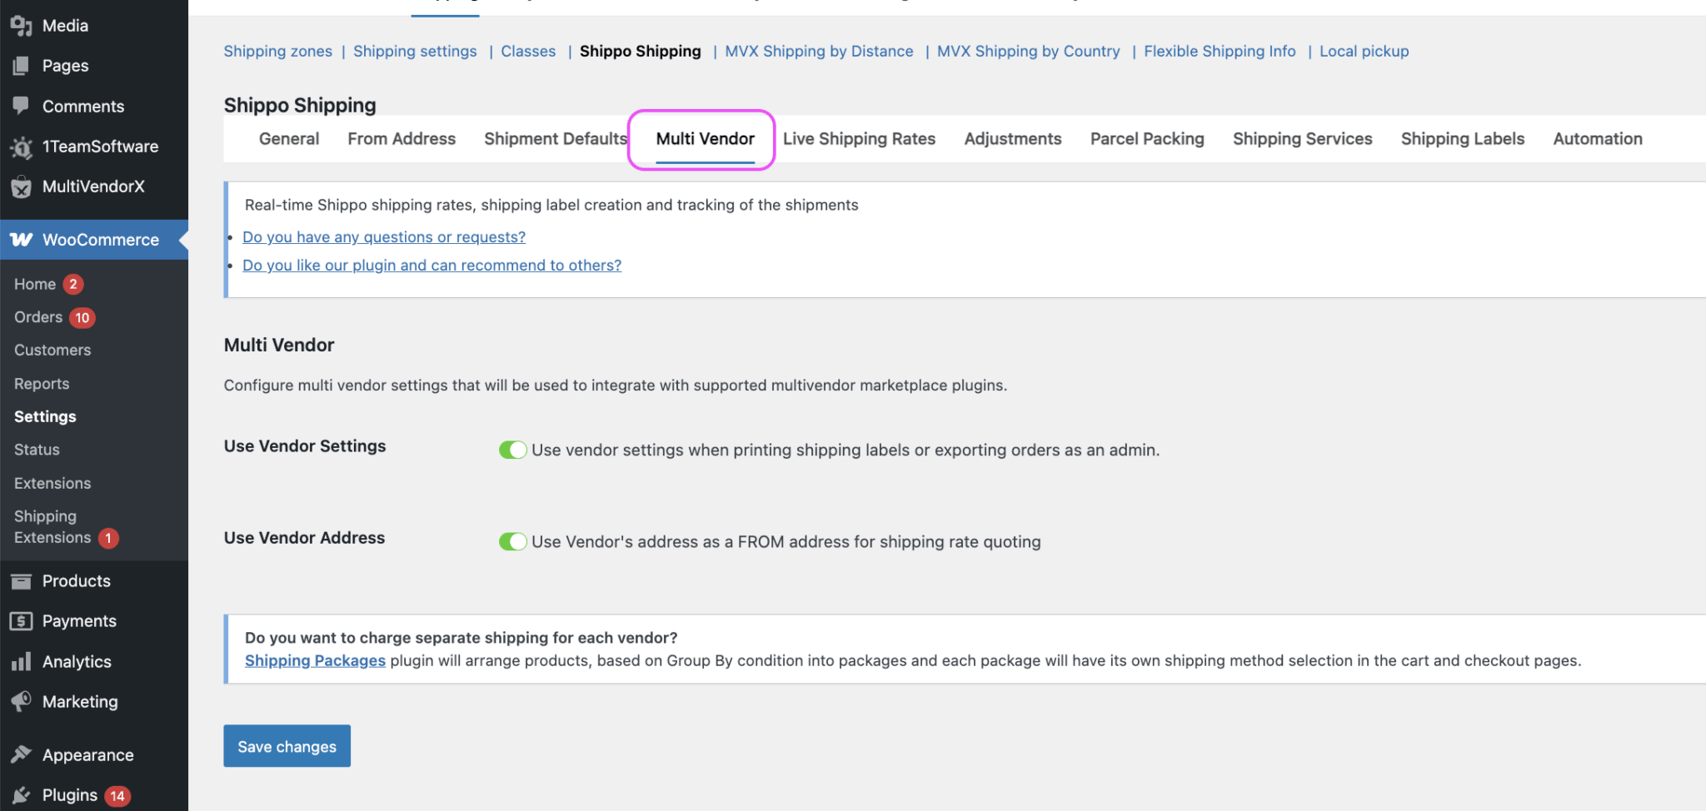The image size is (1706, 811).
Task: Open Media from its sidebar icon
Action: pos(21,26)
